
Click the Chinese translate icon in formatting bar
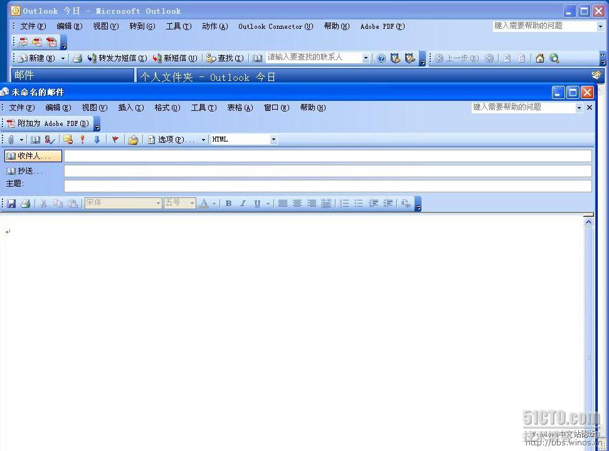(406, 203)
